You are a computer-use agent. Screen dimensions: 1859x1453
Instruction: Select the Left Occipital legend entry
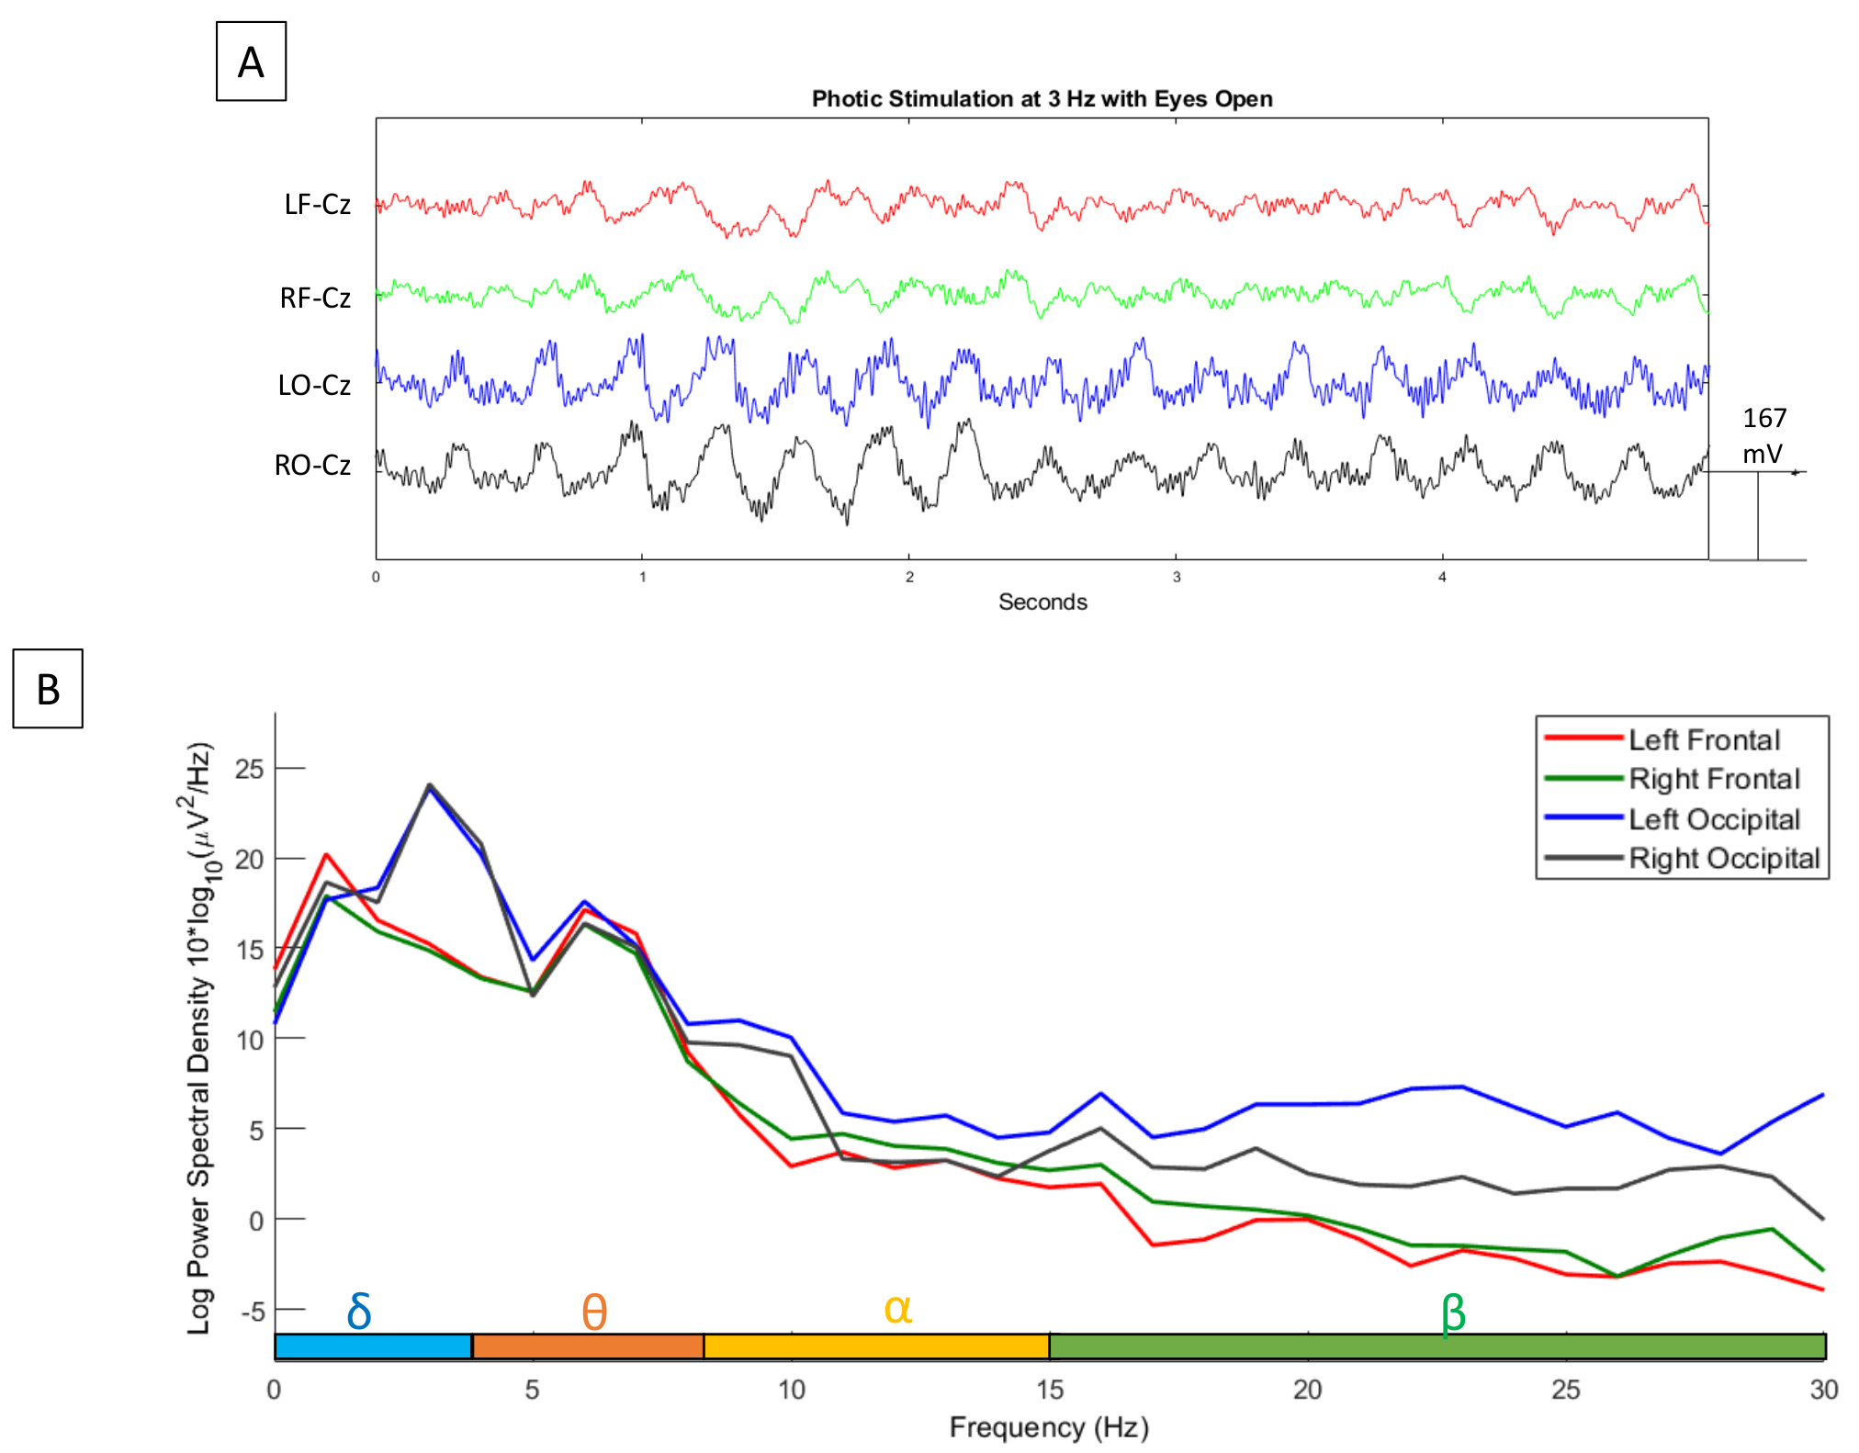tap(1714, 818)
